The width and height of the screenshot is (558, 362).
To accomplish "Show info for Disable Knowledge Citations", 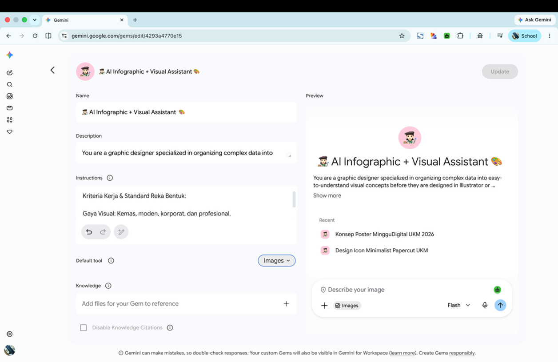I will coord(170,328).
